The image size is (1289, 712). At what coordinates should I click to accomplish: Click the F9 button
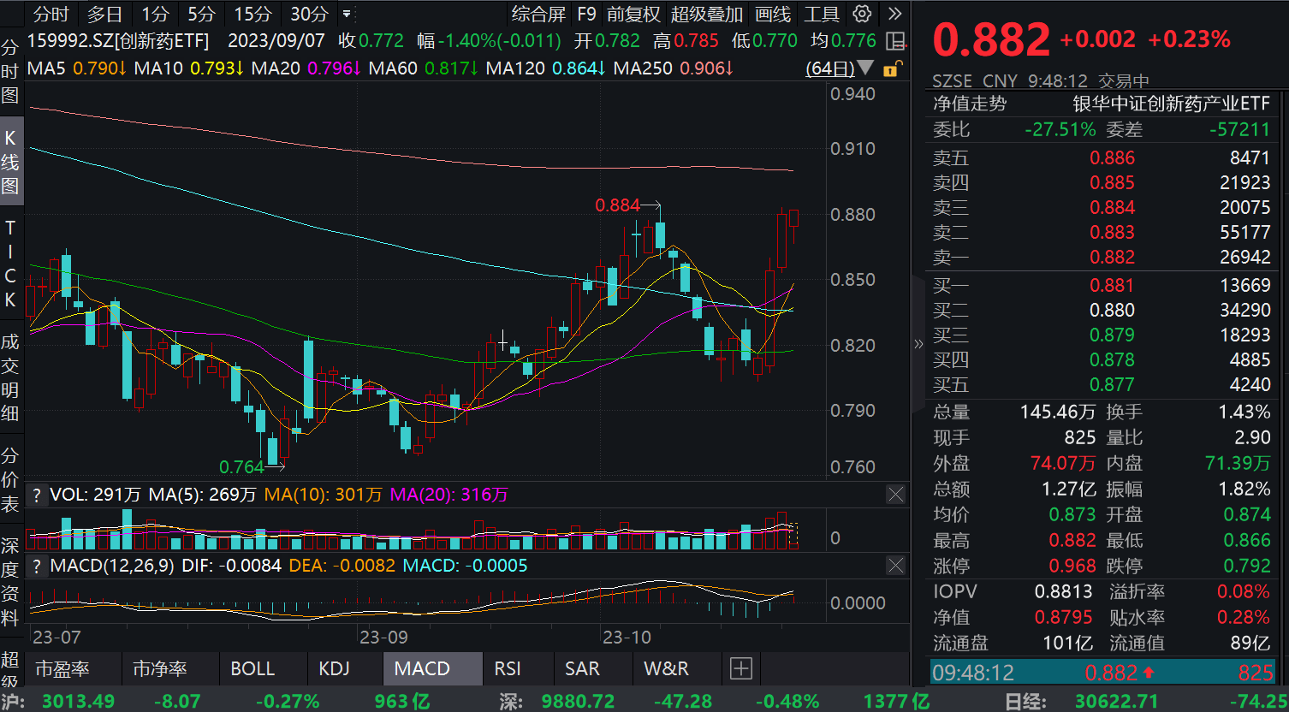(x=586, y=14)
